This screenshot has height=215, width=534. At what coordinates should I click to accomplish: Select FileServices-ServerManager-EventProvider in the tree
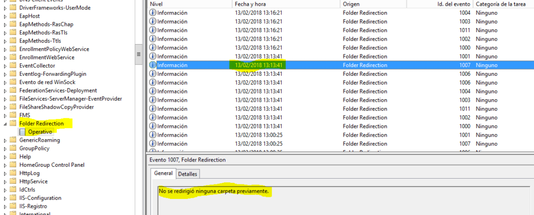click(70, 99)
